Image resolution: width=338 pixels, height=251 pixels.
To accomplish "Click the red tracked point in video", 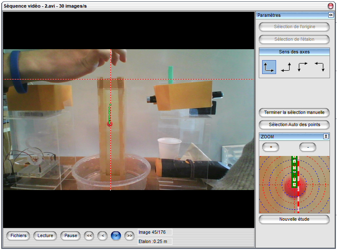I will 110,124.
